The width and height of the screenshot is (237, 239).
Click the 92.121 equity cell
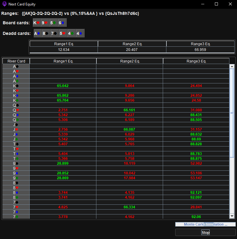point(196,193)
